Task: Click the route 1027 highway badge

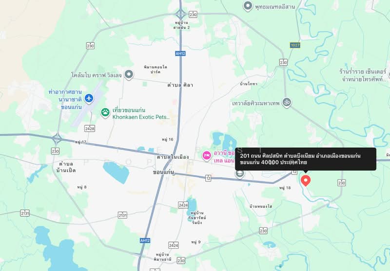Action: pos(295,45)
